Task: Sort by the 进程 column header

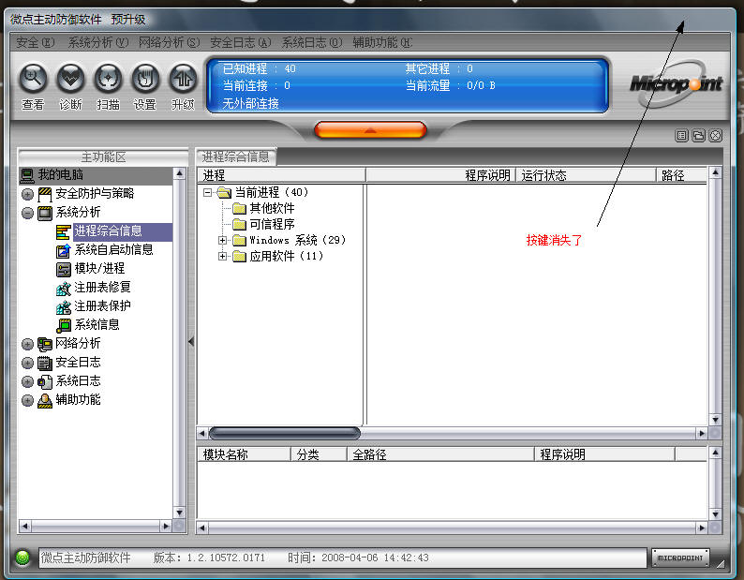Action: (281, 175)
